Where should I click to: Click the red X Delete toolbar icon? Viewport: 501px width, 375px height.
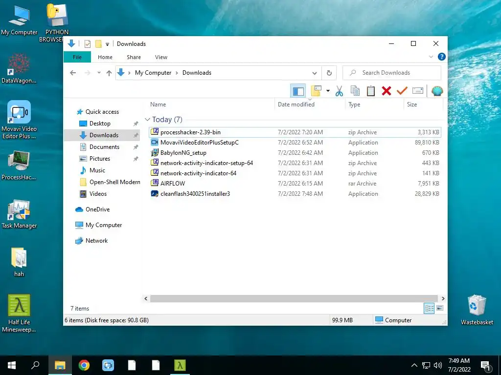(387, 91)
